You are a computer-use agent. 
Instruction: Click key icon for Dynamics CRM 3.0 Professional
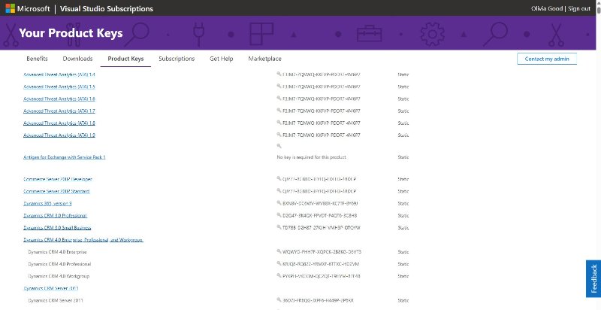(279, 215)
